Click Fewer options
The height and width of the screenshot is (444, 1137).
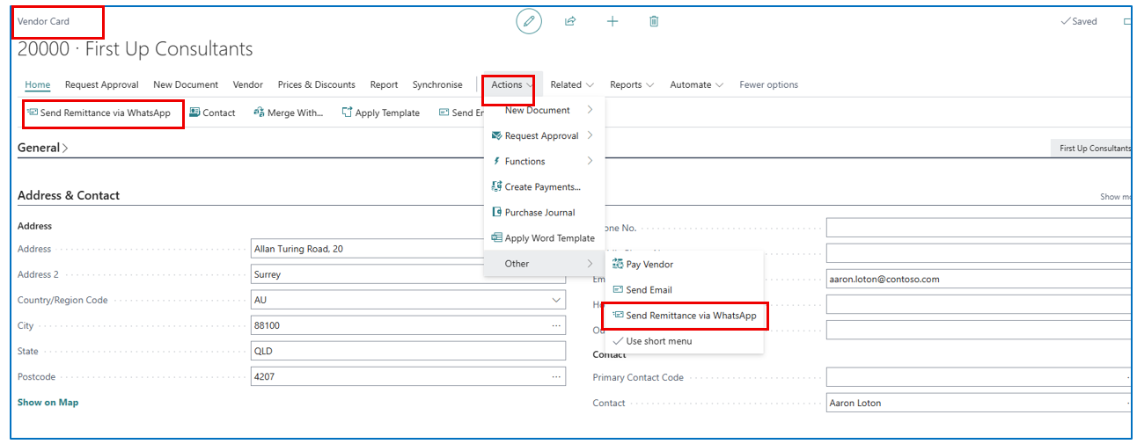[768, 85]
